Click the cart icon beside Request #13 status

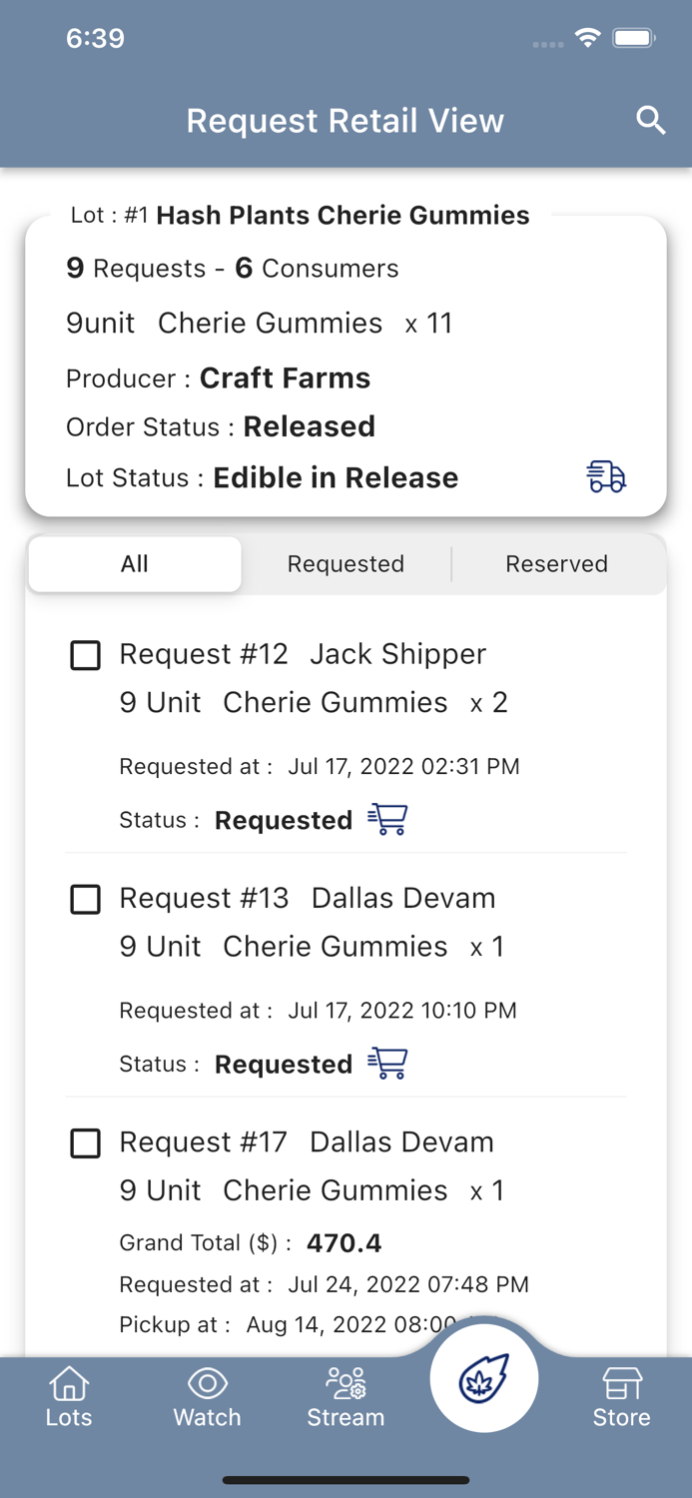pyautogui.click(x=389, y=1064)
